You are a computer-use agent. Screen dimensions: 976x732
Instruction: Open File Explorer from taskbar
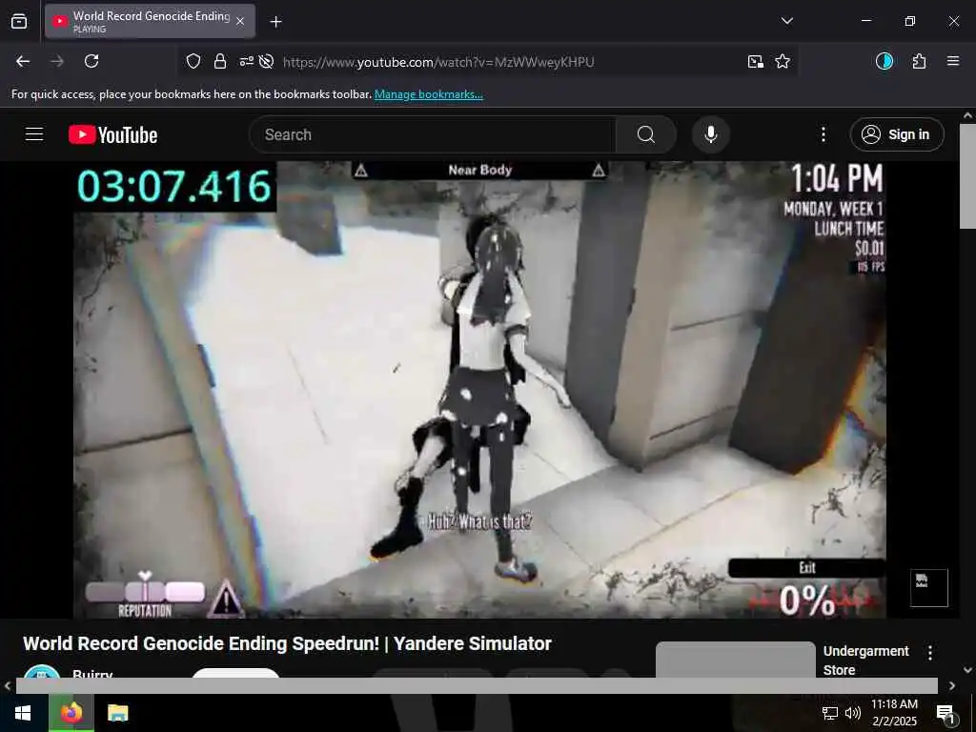(x=117, y=713)
